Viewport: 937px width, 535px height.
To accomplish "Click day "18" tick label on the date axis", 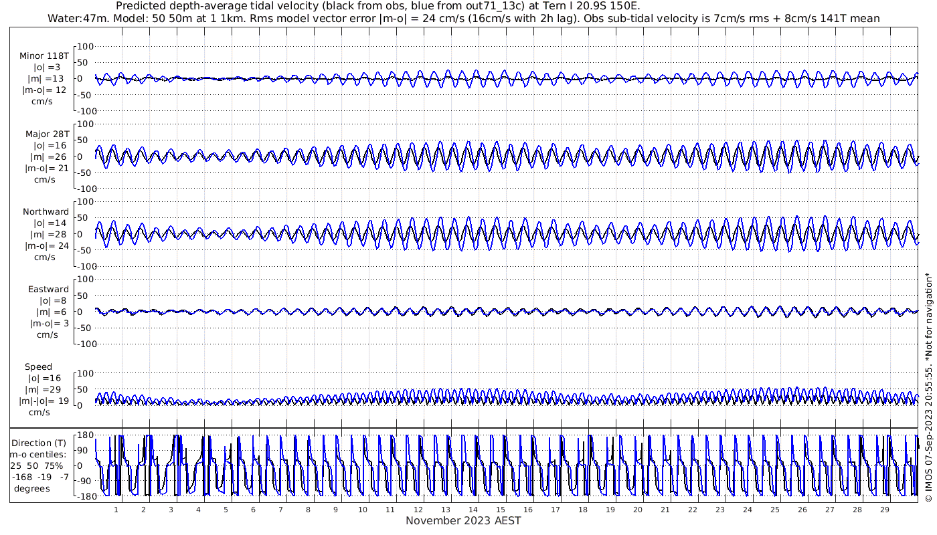I will click(582, 510).
